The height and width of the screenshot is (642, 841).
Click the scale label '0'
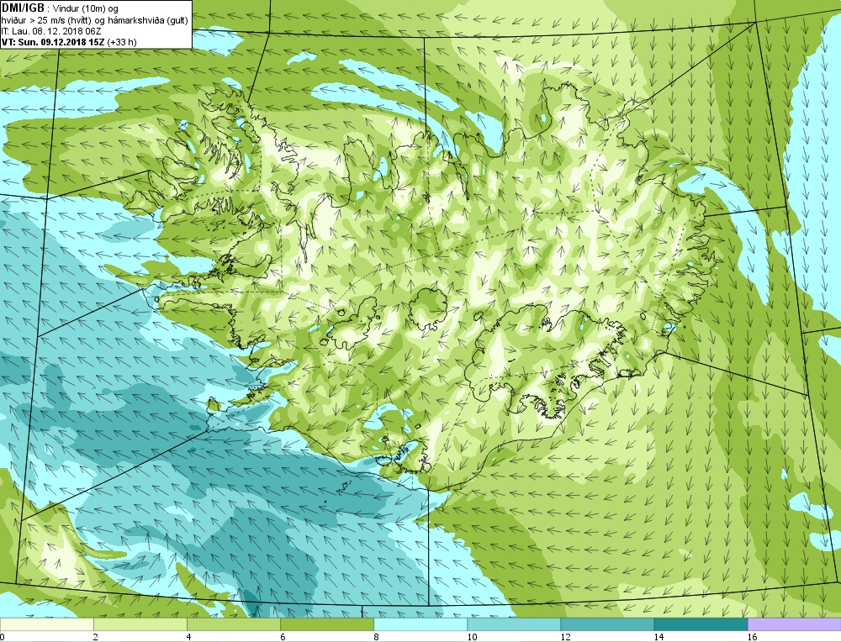(x=3, y=637)
